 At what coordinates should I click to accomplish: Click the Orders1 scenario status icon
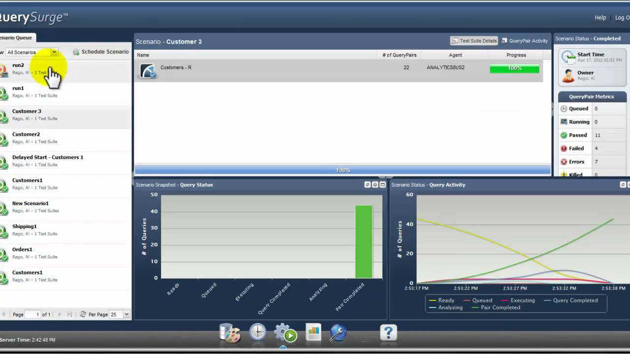pos(3,254)
